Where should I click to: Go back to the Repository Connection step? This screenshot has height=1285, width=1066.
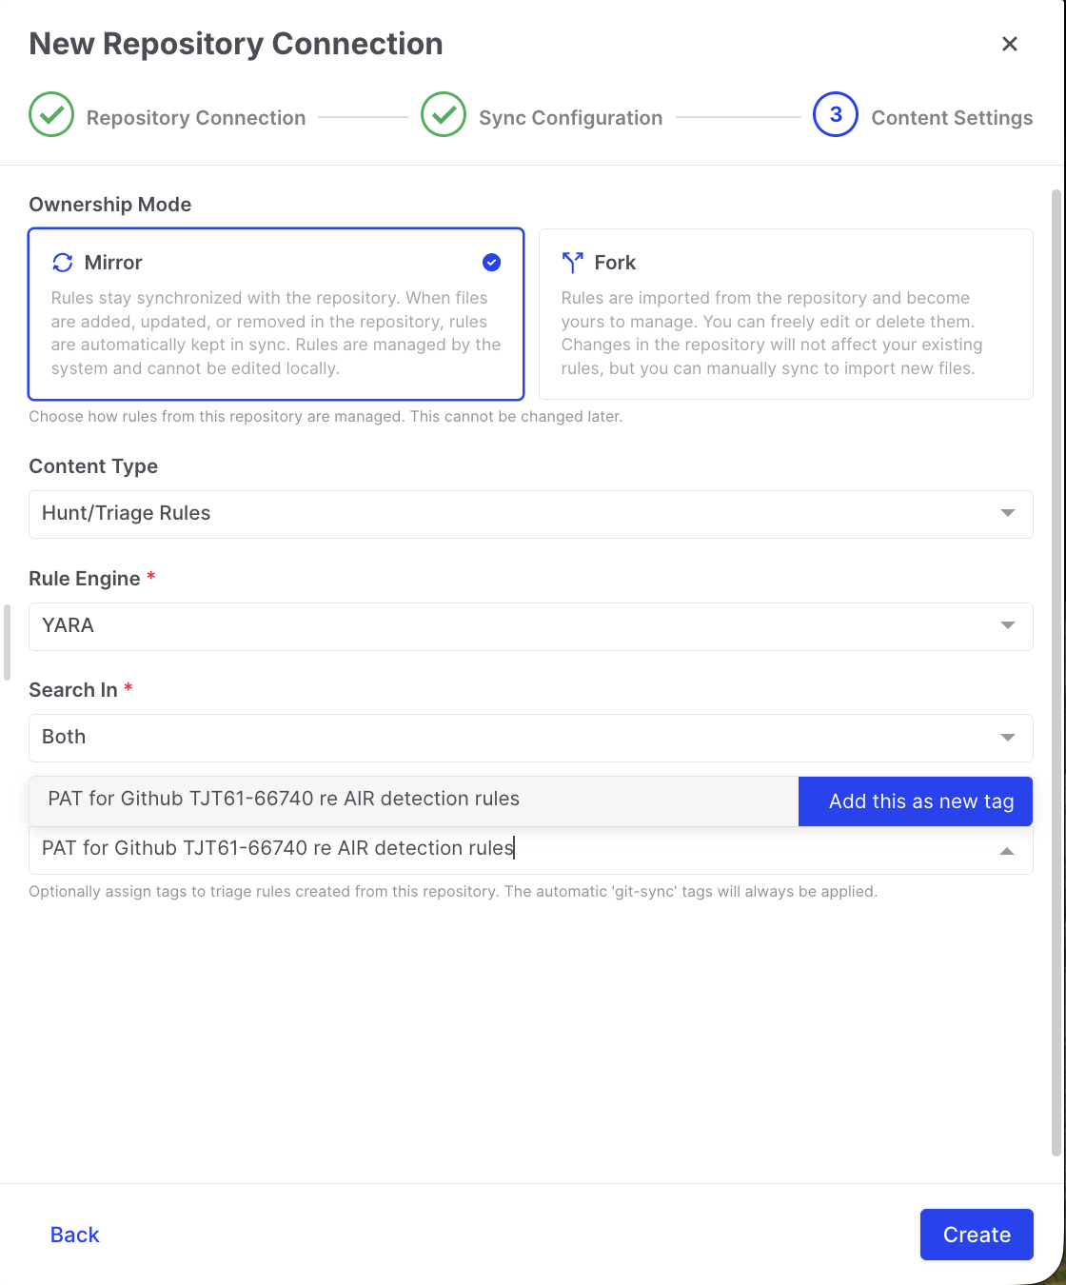196,117
